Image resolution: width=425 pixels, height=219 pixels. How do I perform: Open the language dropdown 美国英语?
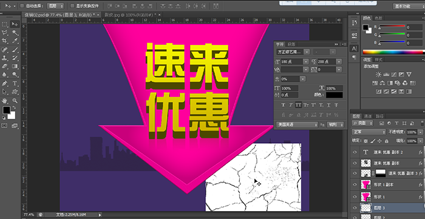(297, 124)
